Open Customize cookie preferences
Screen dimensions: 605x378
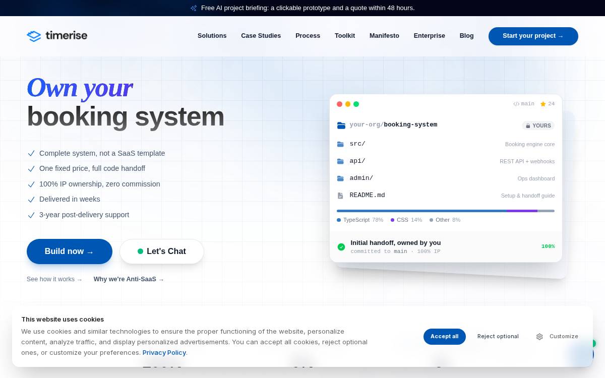coord(557,337)
